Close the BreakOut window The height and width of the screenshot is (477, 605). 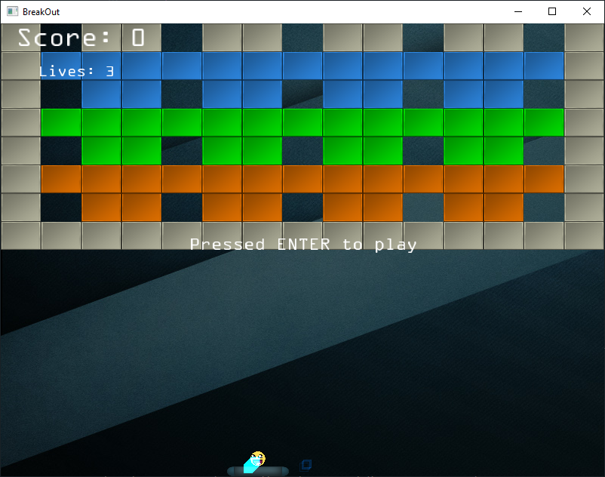(x=586, y=11)
